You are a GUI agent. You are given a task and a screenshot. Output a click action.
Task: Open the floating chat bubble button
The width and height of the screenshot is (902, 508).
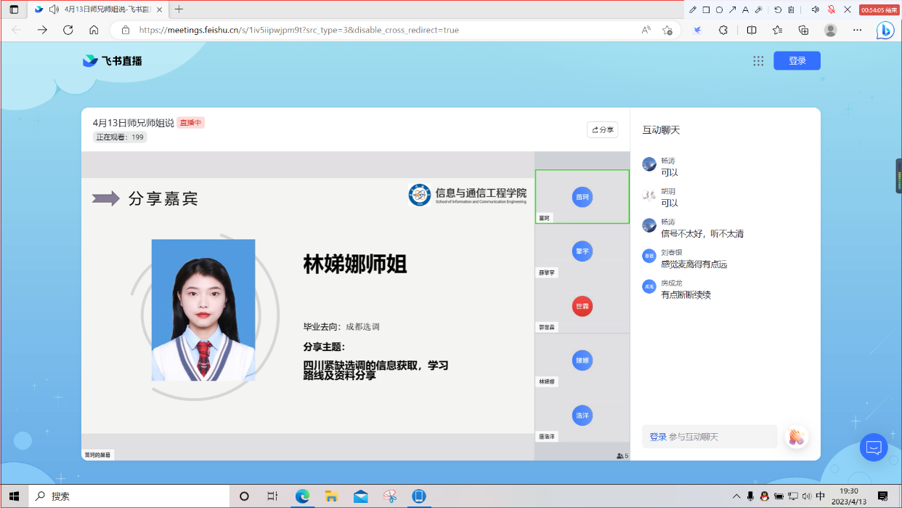(874, 447)
